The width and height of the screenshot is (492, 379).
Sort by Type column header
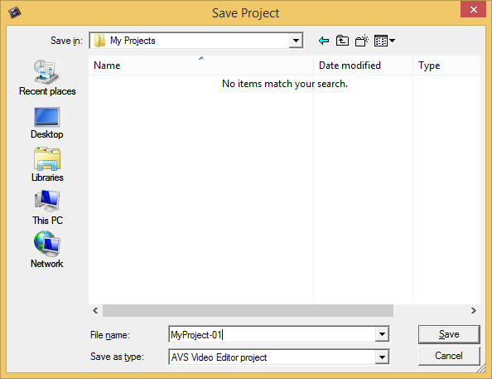point(446,66)
